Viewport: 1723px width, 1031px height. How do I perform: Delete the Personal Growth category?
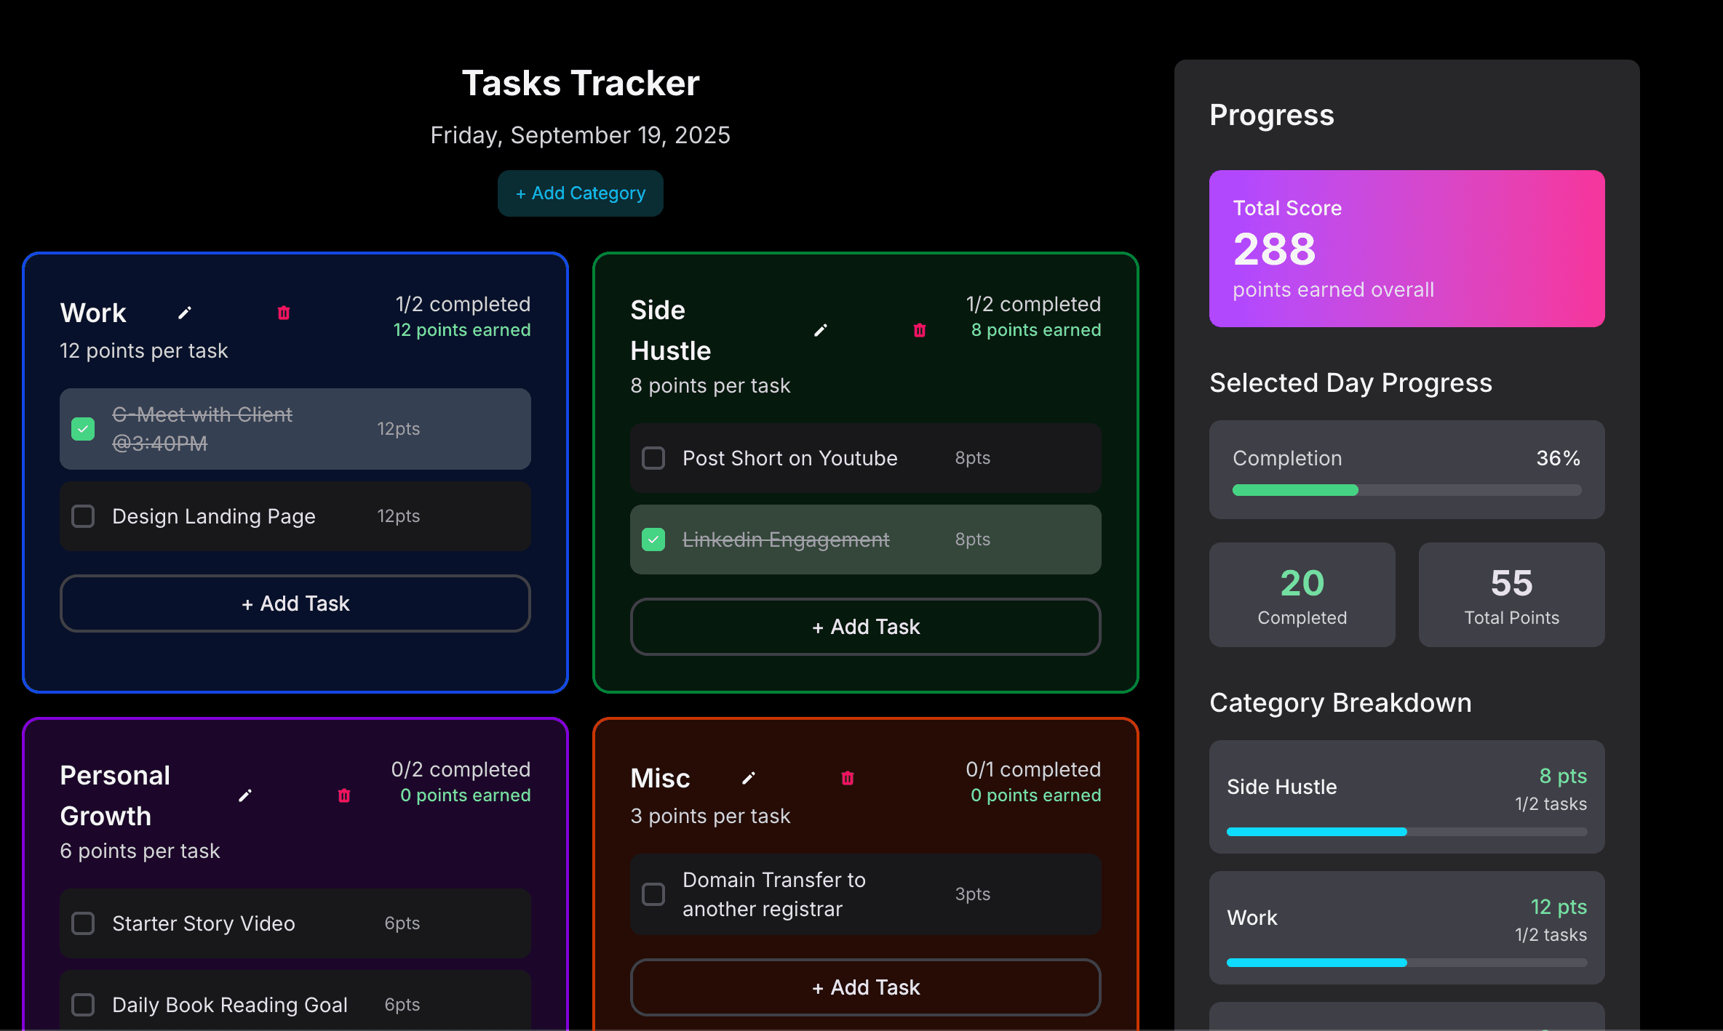click(344, 795)
